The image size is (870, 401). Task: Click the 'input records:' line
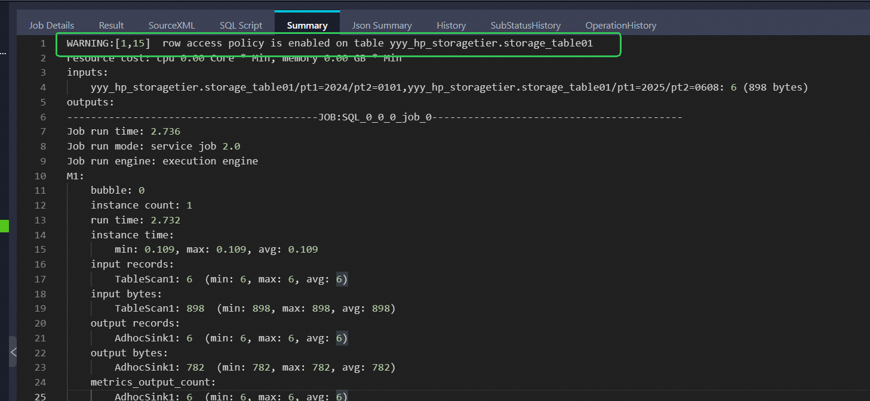[x=133, y=264]
